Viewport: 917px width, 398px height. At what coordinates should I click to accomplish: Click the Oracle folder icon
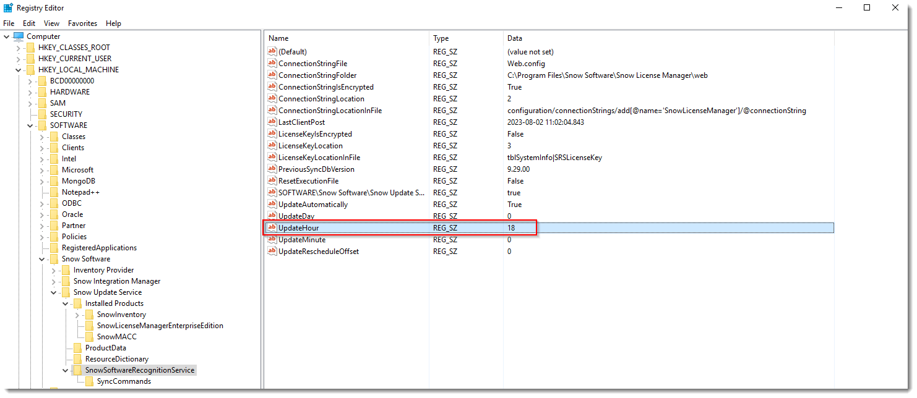pos(54,214)
